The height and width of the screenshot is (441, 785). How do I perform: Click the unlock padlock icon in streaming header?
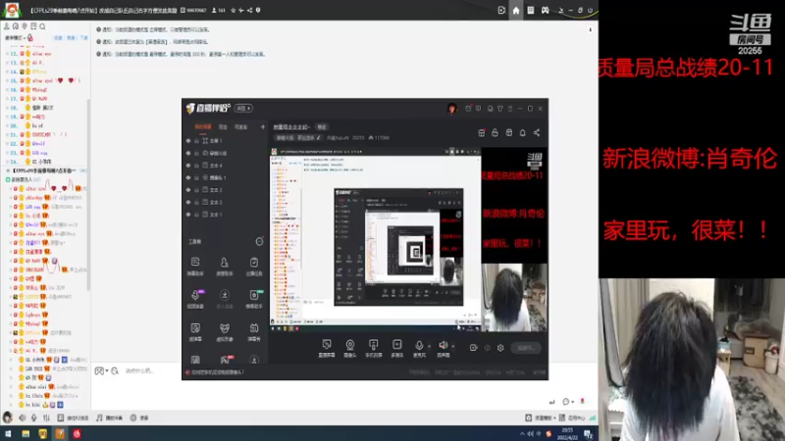[x=495, y=132]
